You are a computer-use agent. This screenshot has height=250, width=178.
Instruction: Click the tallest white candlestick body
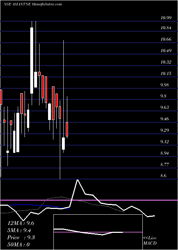pyautogui.click(x=32, y=61)
